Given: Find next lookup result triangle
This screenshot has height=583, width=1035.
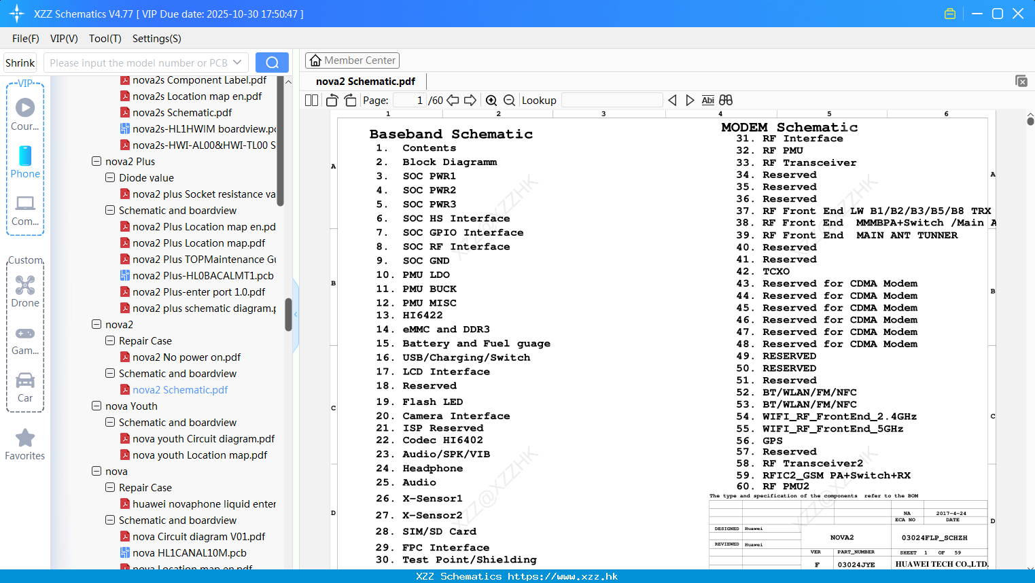Looking at the screenshot, I should [690, 101].
